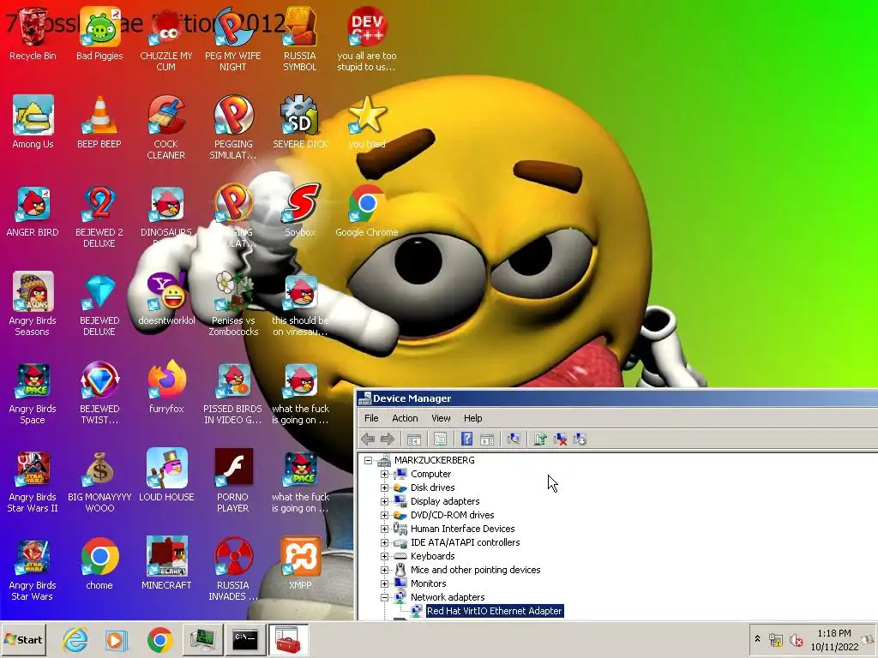Expand the Monitors node
The height and width of the screenshot is (658, 878).
(385, 583)
